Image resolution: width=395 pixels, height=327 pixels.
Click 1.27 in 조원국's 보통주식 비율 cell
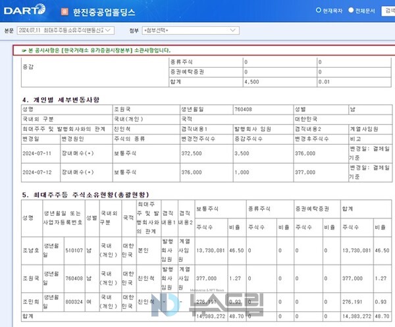coord(235,278)
